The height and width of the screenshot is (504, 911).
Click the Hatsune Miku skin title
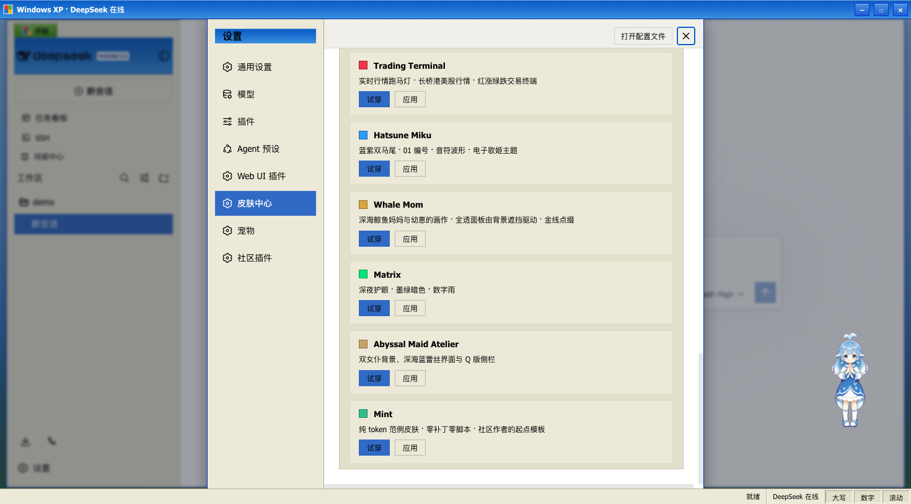(x=402, y=135)
